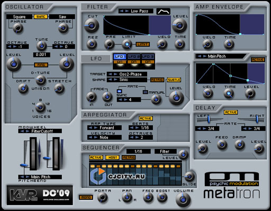Screen dimensions: 271x211
Task: Enable the LFO rate MANUAL checkbox
Action: coord(145,92)
